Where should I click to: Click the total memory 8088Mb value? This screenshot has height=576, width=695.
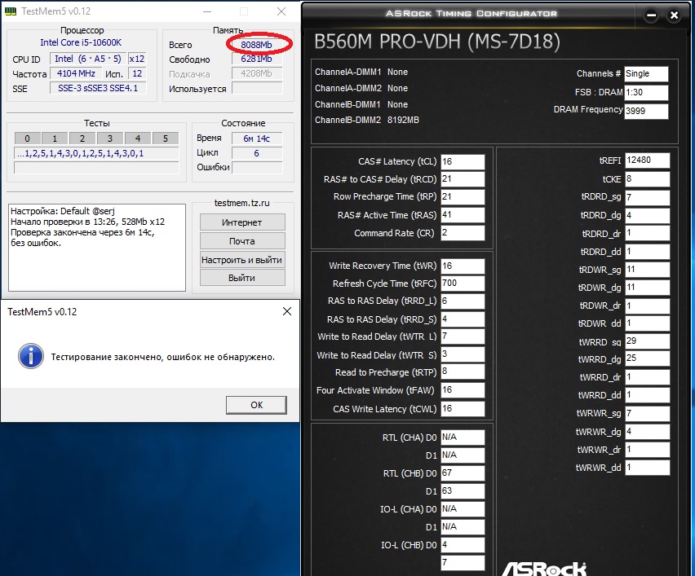tap(257, 45)
